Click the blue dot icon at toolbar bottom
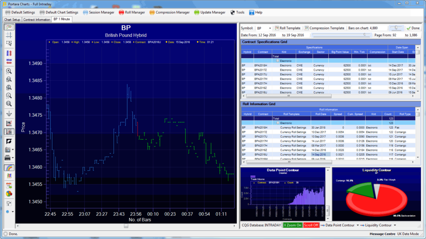426x239 pixels. (7, 212)
